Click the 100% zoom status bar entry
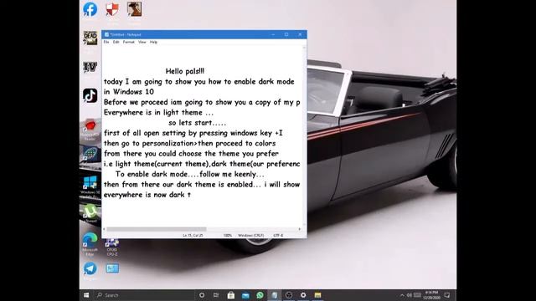This screenshot has width=536, height=301. click(227, 236)
